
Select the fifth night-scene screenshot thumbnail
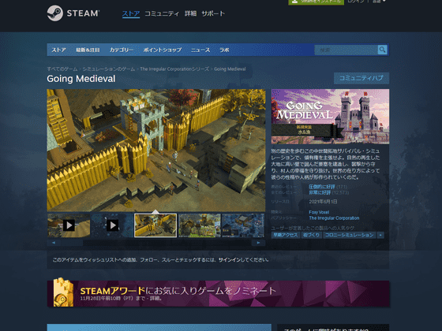point(243,225)
